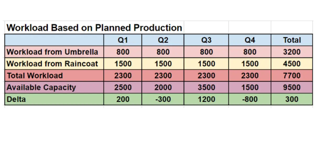
Task: Select the Q4 Delta cell showing -800
Action: point(250,99)
